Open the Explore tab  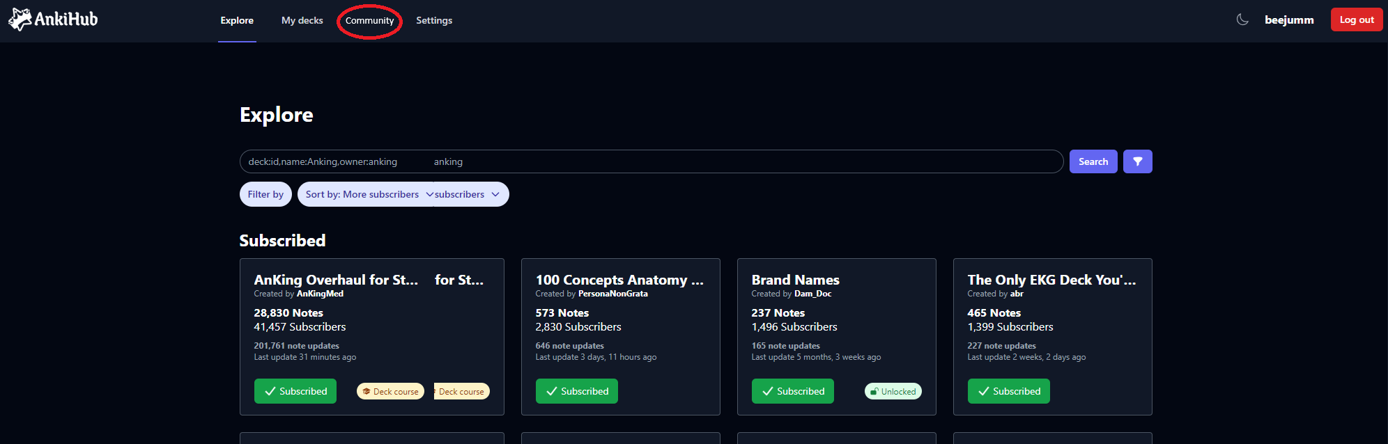click(237, 20)
